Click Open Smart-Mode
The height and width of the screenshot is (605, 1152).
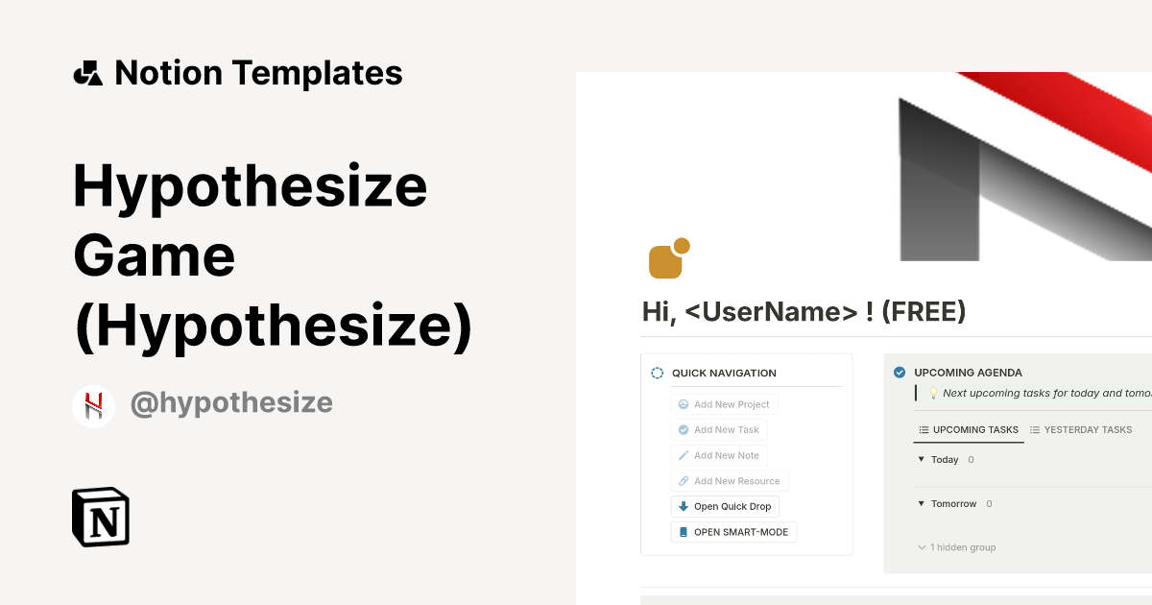click(732, 531)
